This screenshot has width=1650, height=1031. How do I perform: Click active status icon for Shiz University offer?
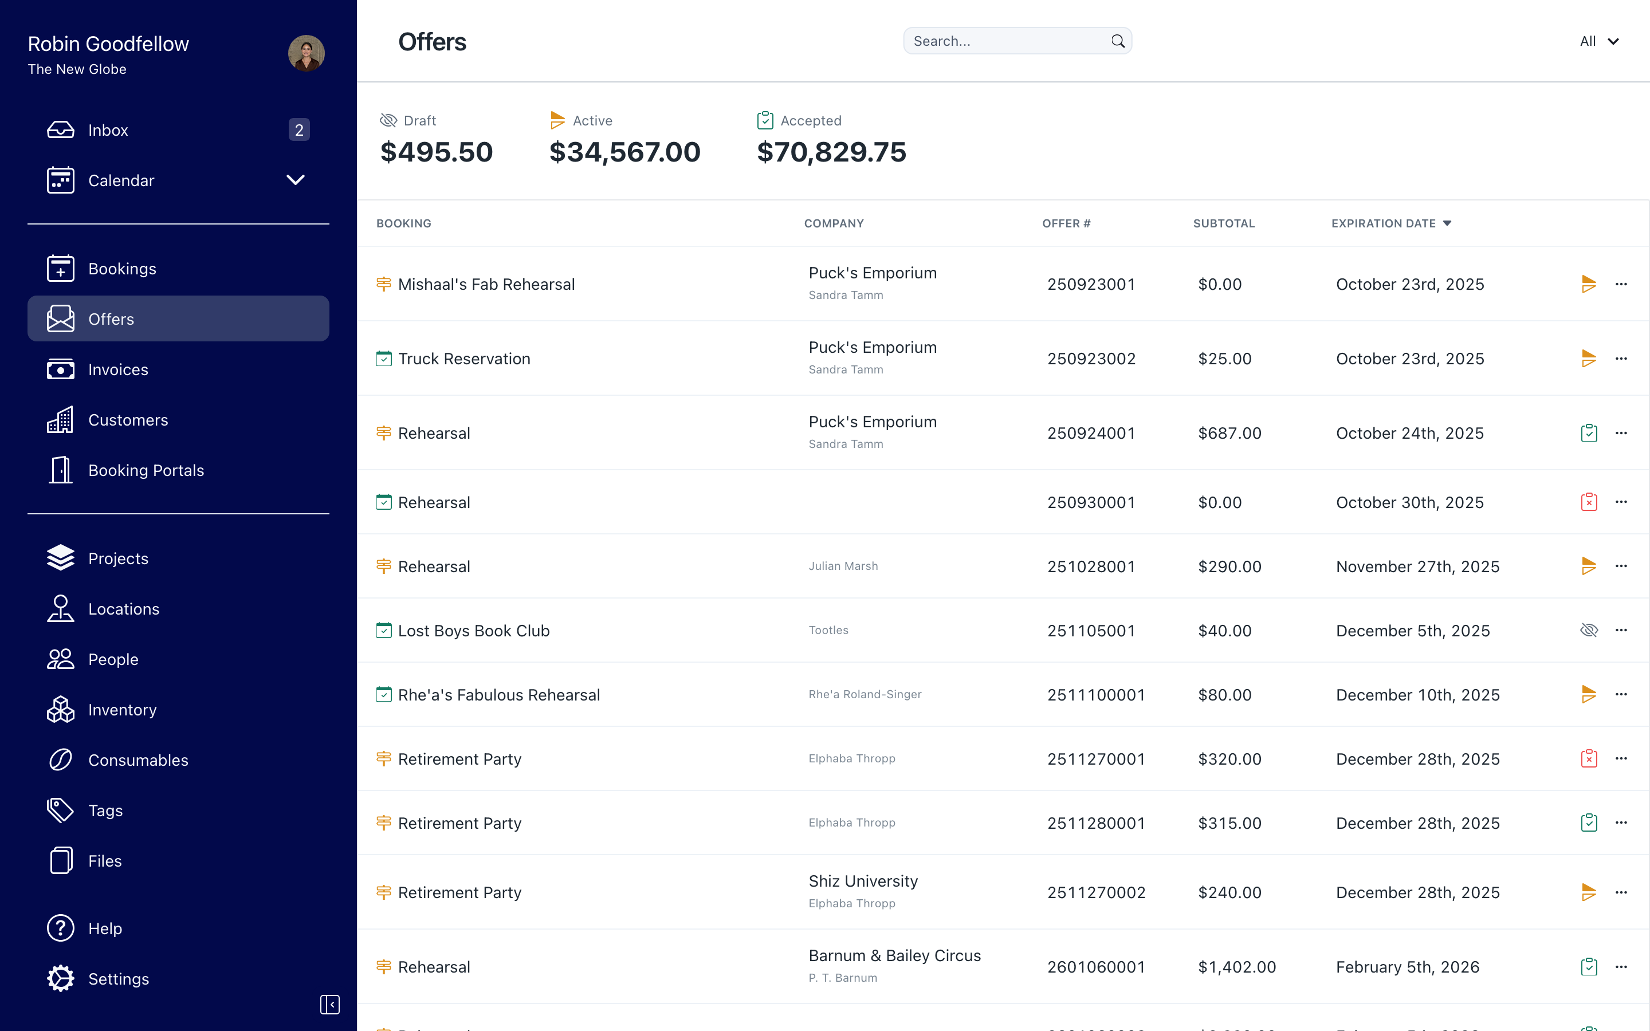tap(1589, 892)
